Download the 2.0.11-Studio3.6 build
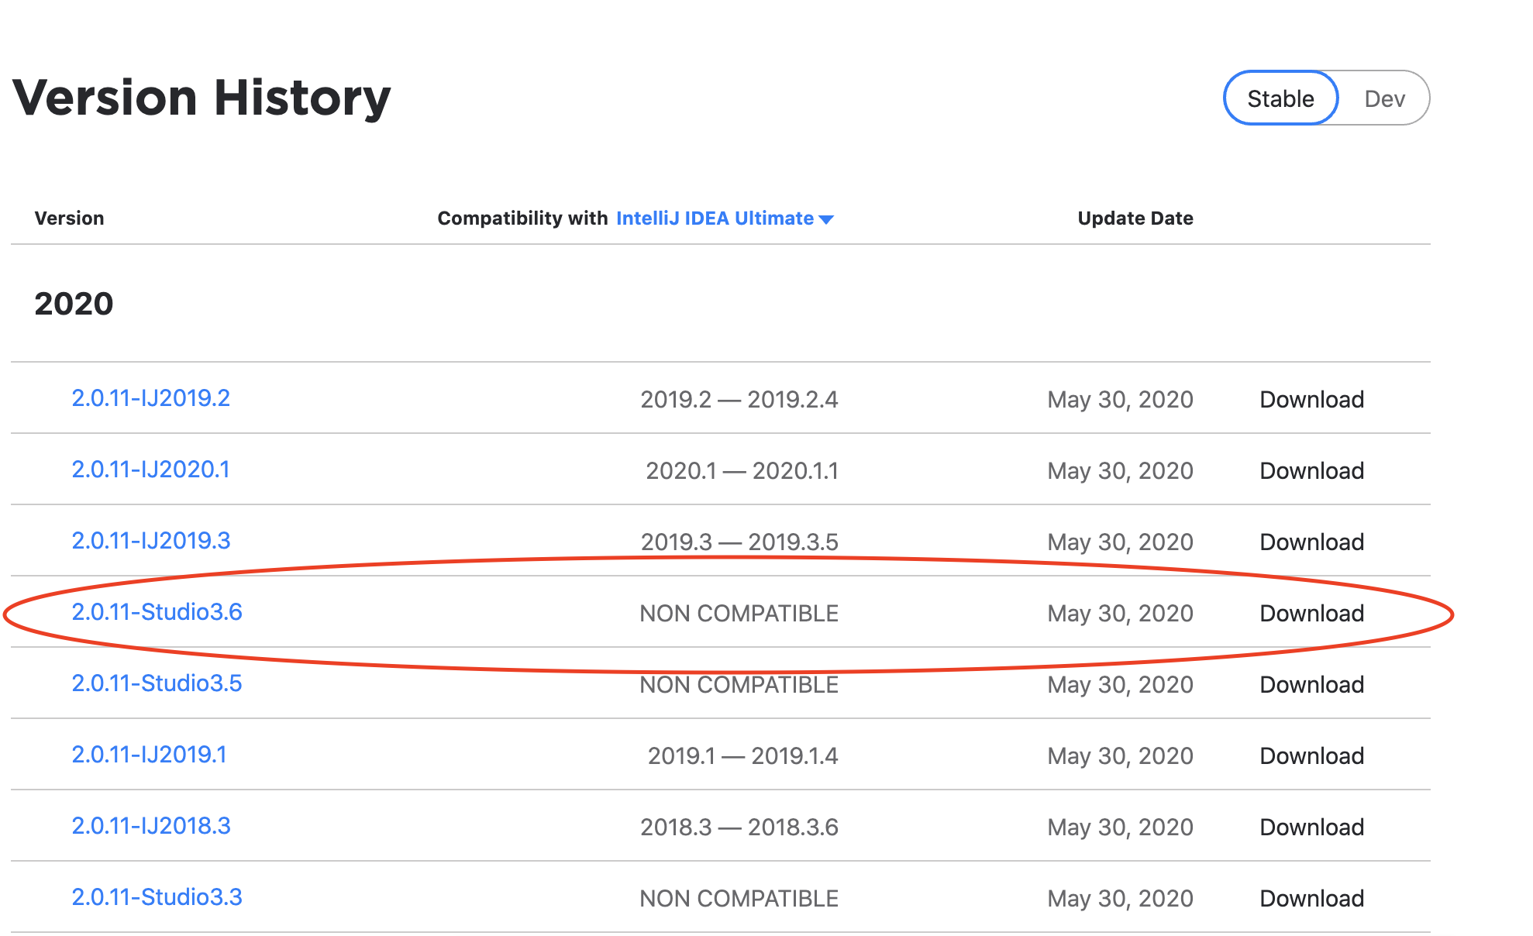This screenshot has width=1533, height=936. click(x=1311, y=614)
